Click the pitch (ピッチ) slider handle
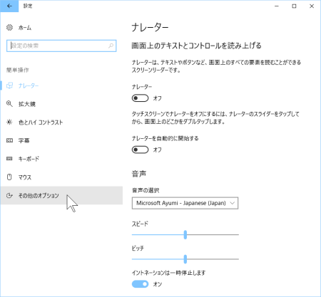The image size is (321, 297). click(x=185, y=259)
